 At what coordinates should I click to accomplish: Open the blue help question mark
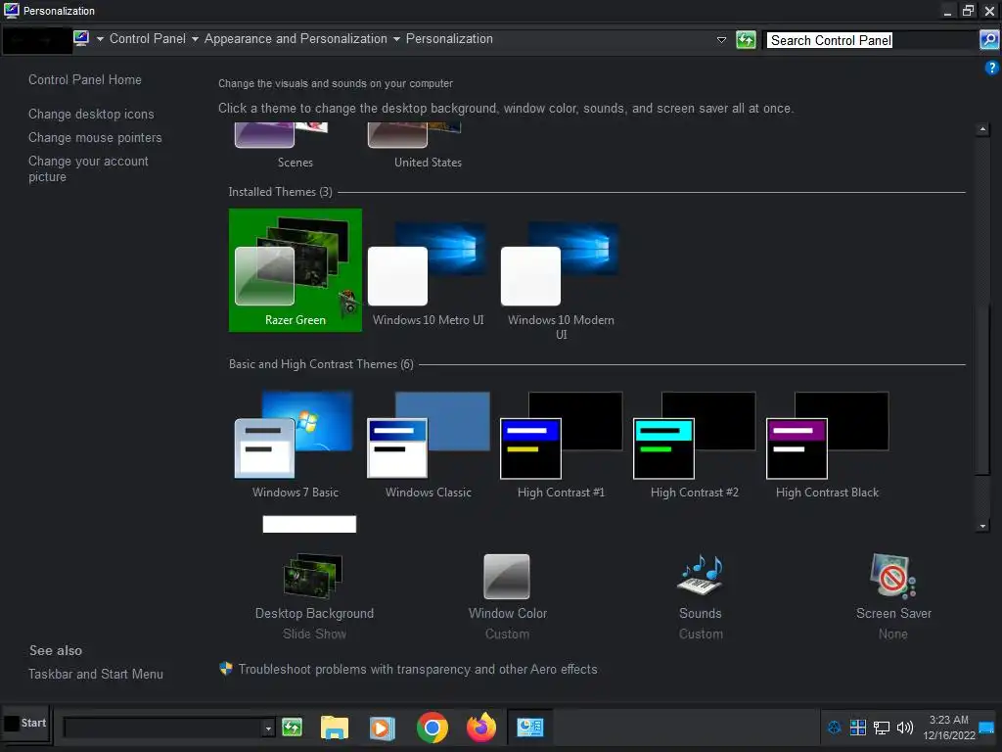click(x=991, y=68)
